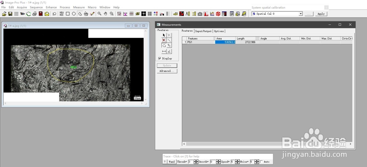Click the red cube 3D icon
Screen dimensions: 367x167
point(218,14)
